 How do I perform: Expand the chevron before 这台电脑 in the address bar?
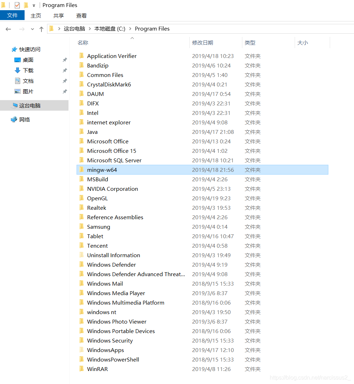point(59,29)
